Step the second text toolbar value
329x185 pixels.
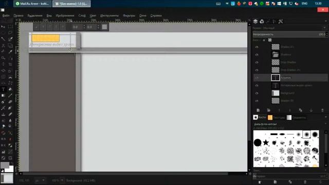(98, 27)
